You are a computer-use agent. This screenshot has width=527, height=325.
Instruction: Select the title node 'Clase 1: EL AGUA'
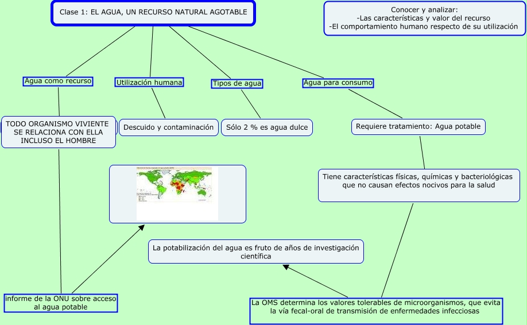[x=153, y=13]
